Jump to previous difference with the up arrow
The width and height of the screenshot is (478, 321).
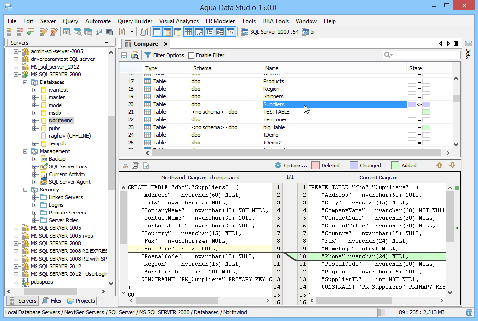point(439,165)
